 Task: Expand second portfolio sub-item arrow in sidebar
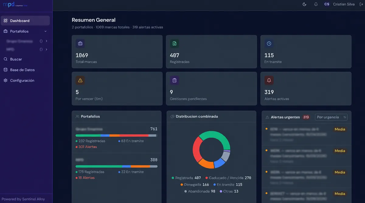47,49
